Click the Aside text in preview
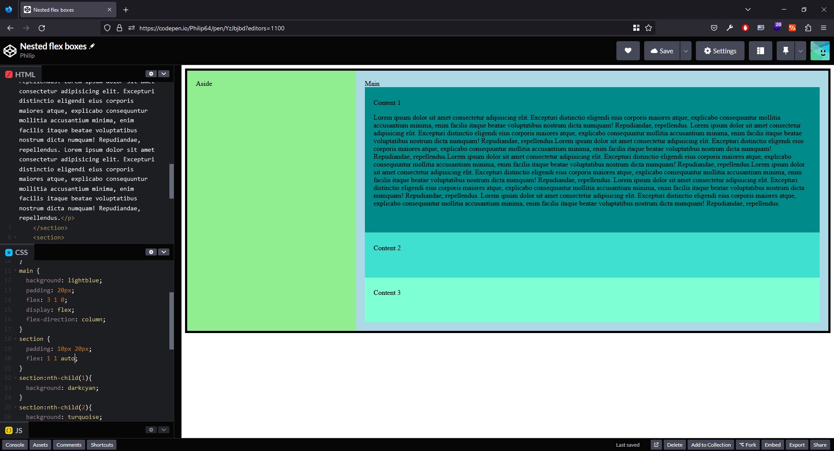The width and height of the screenshot is (834, 451). pyautogui.click(x=204, y=84)
